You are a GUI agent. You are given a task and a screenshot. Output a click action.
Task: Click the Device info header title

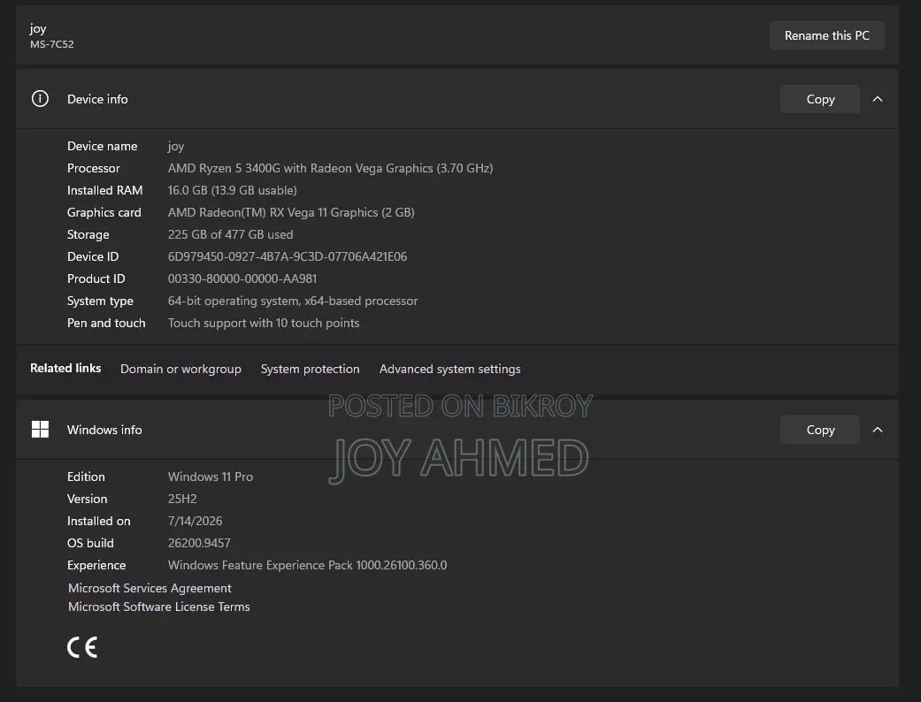[97, 99]
